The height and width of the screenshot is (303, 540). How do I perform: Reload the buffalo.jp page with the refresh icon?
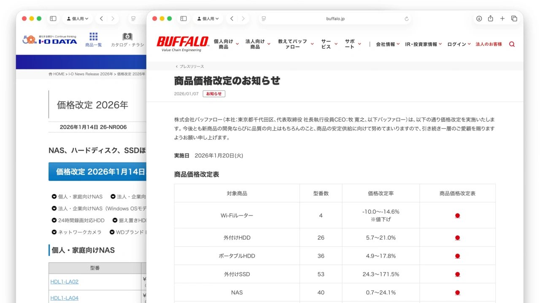click(406, 19)
